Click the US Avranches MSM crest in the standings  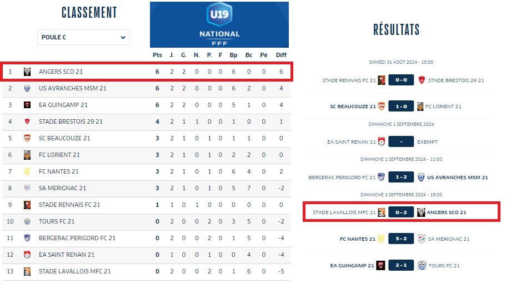tap(27, 88)
